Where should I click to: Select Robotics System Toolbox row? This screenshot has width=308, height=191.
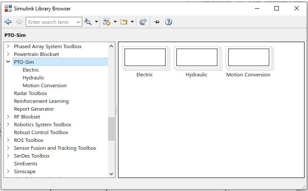[42, 125]
